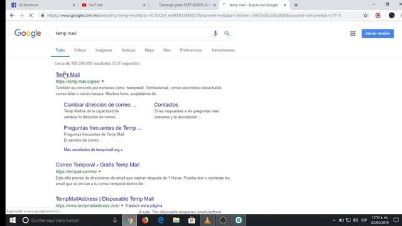Image resolution: width=402 pixels, height=226 pixels.
Task: Open the Contactos sitelink
Action: tap(166, 105)
